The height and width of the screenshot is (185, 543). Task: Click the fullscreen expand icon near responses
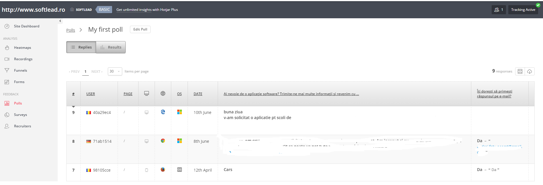click(520, 71)
